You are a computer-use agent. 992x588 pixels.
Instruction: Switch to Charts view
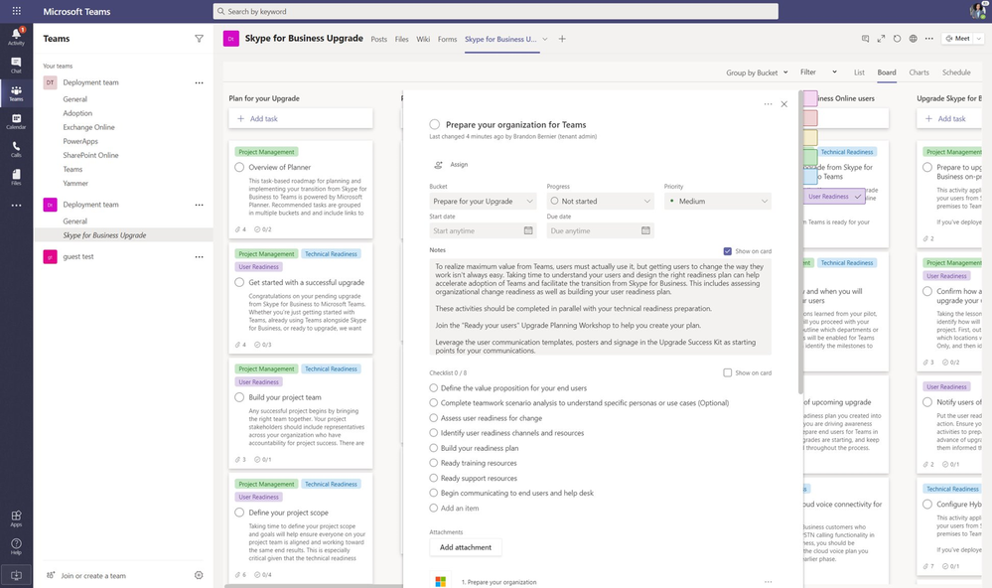tap(919, 73)
